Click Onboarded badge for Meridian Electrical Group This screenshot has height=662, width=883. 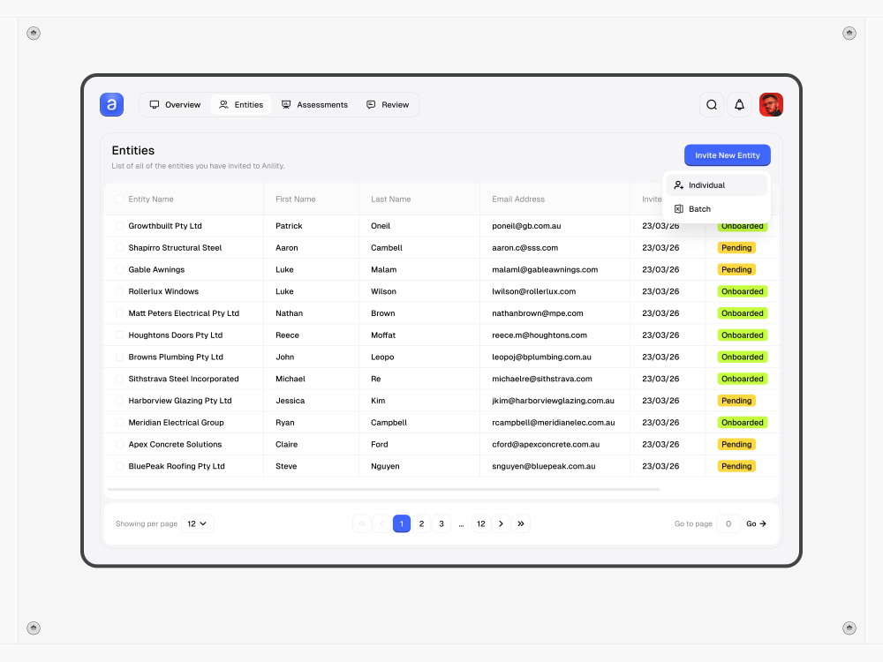point(743,423)
